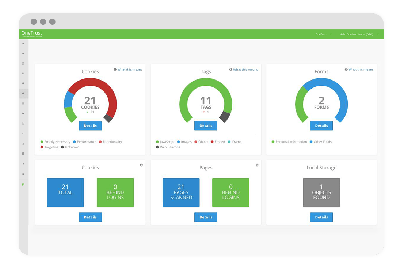The image size is (404, 269).
Task: Toggle the Unknown legend item
Action: coord(70,147)
